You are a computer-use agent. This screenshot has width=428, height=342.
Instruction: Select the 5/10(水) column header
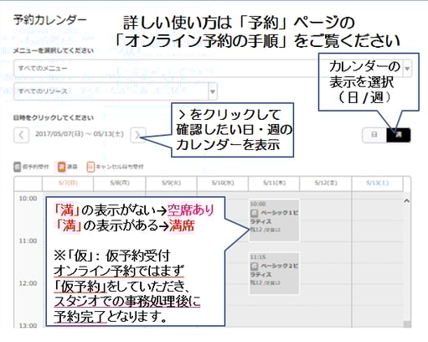223,183
